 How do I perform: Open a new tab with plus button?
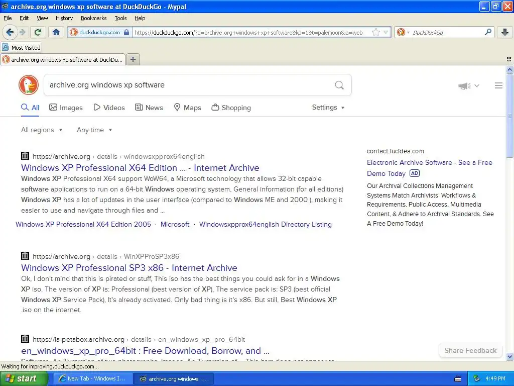point(133,59)
